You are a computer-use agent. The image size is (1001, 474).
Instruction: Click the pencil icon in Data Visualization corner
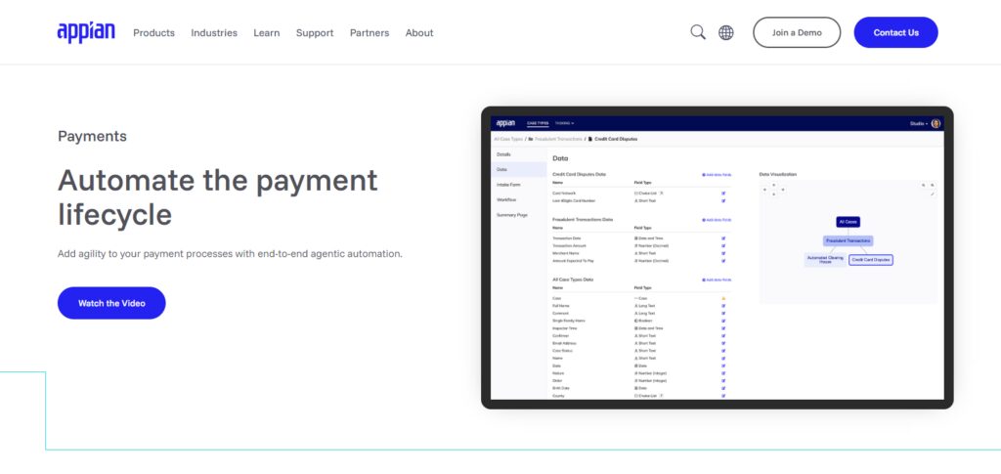click(x=932, y=194)
